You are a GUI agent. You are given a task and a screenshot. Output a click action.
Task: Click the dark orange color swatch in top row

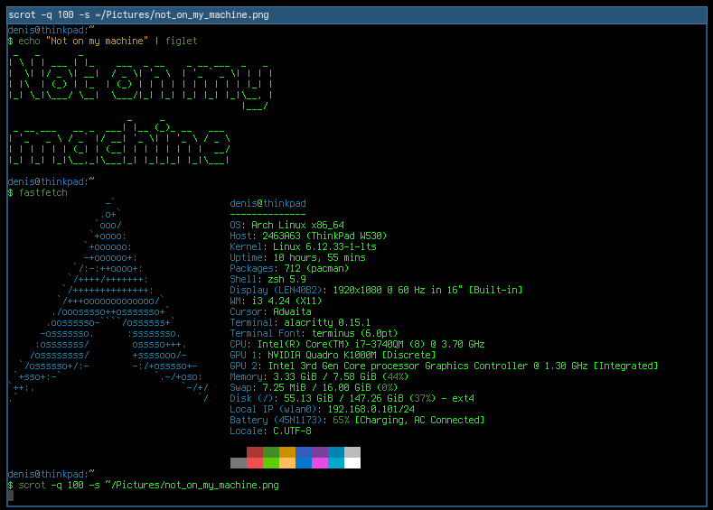click(287, 452)
